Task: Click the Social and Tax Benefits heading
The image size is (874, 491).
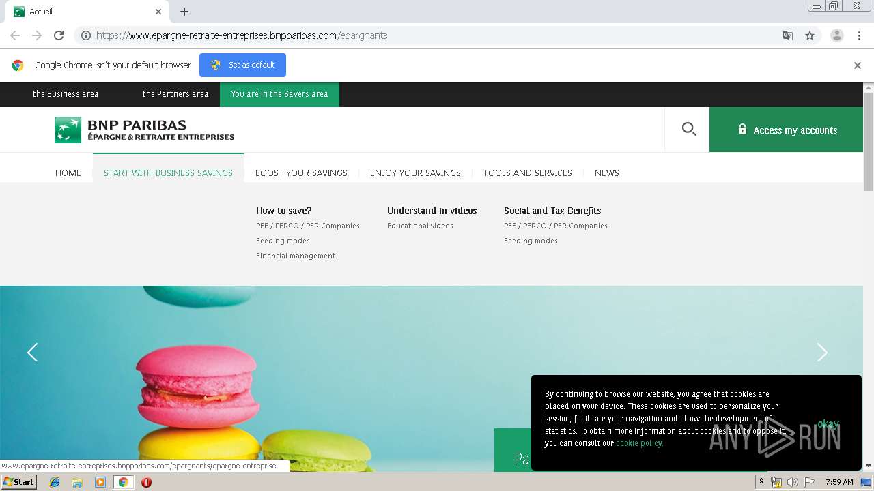Action: point(552,211)
